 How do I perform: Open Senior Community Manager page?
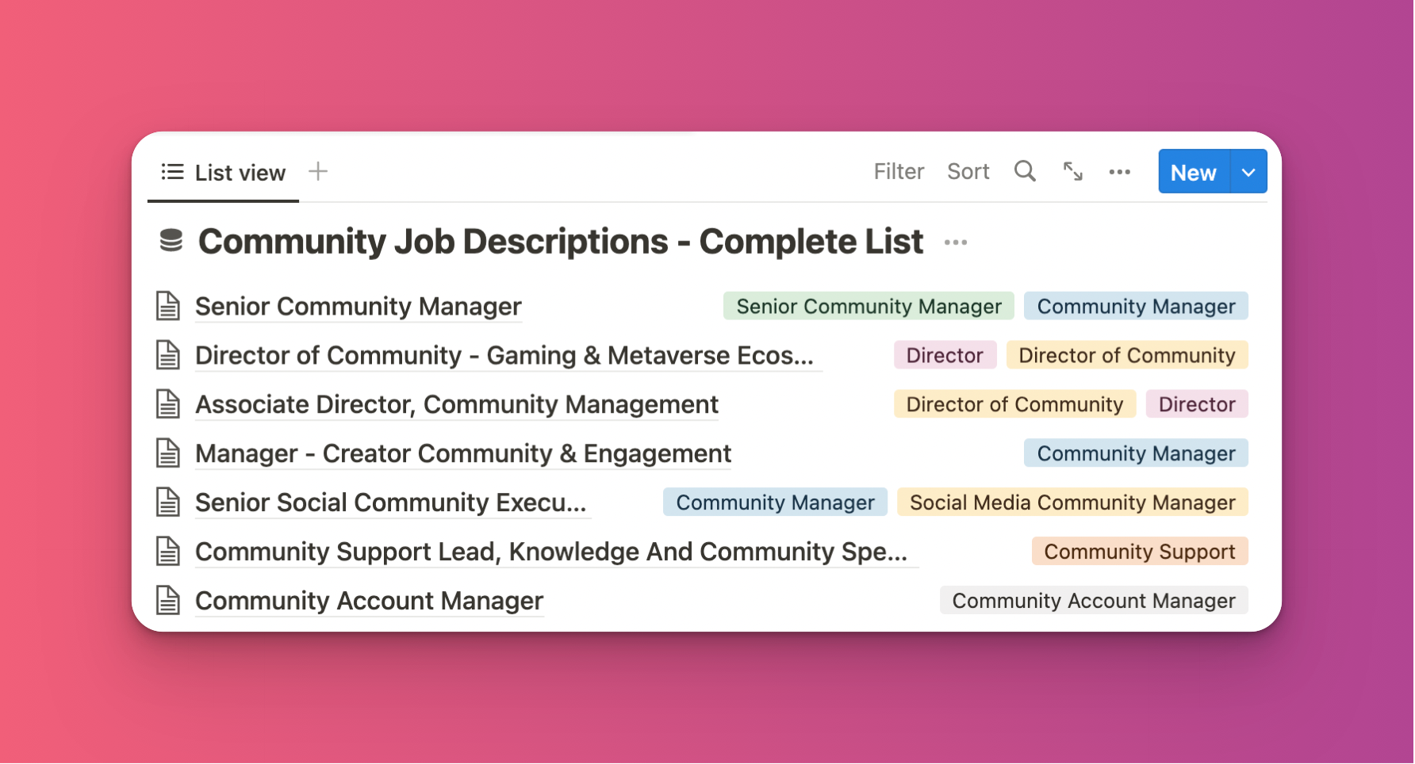tap(359, 307)
